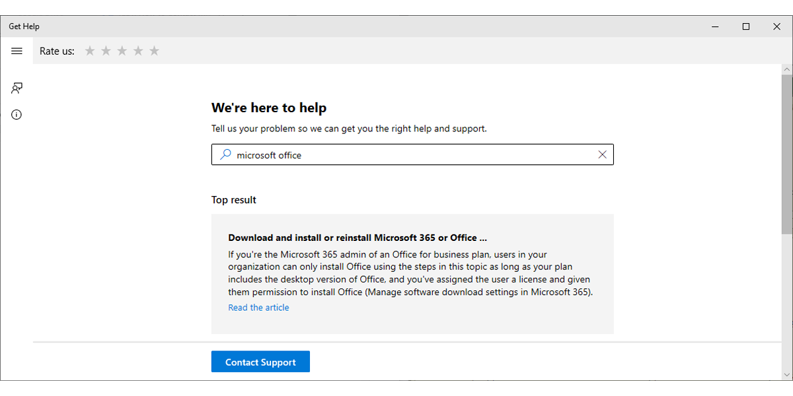Viewport: 793px width, 396px height.
Task: Close the Get Help window
Action: pos(777,26)
